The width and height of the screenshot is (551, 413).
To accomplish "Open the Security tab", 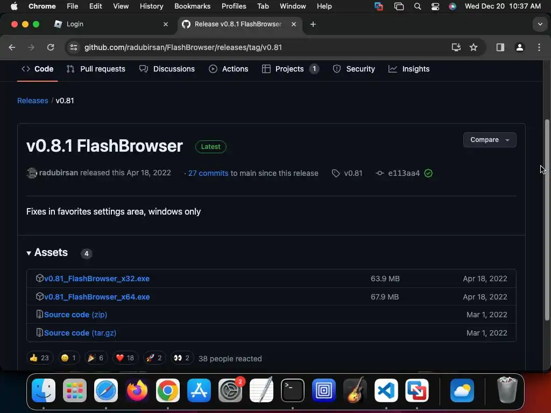I will 354,69.
